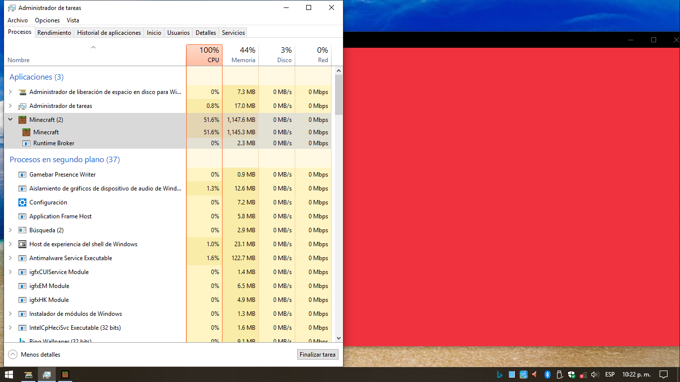Viewport: 680px width, 382px height.
Task: Click the volume speaker tray icon
Action: coord(594,375)
